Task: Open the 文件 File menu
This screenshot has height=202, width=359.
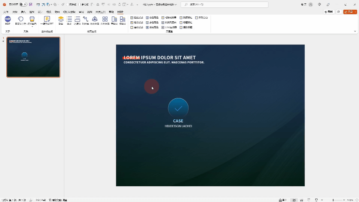Action: (6, 12)
